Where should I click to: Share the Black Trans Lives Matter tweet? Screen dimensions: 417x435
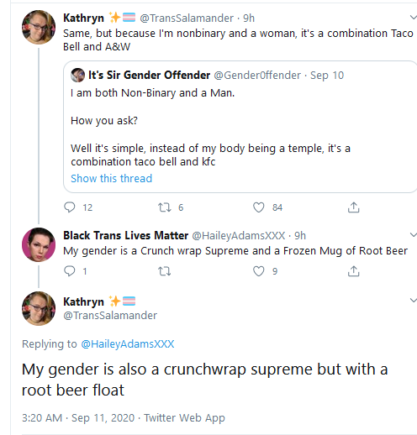coord(354,271)
